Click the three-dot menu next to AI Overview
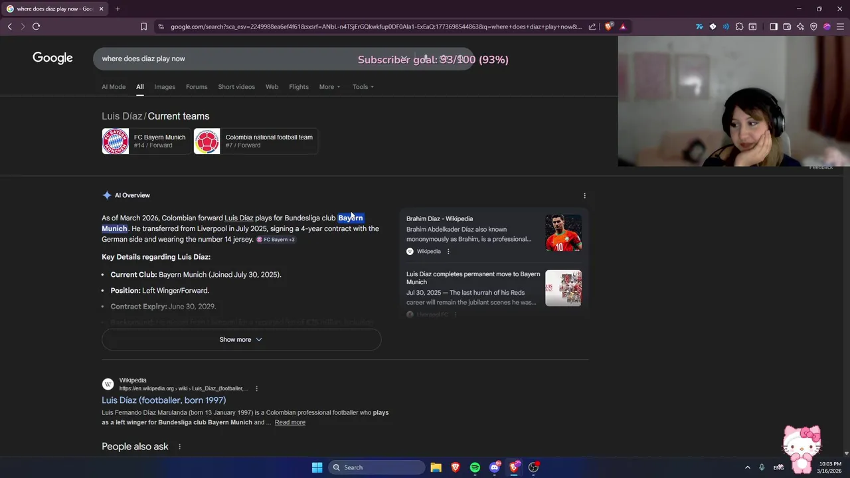Viewport: 850px width, 478px height. (x=584, y=196)
